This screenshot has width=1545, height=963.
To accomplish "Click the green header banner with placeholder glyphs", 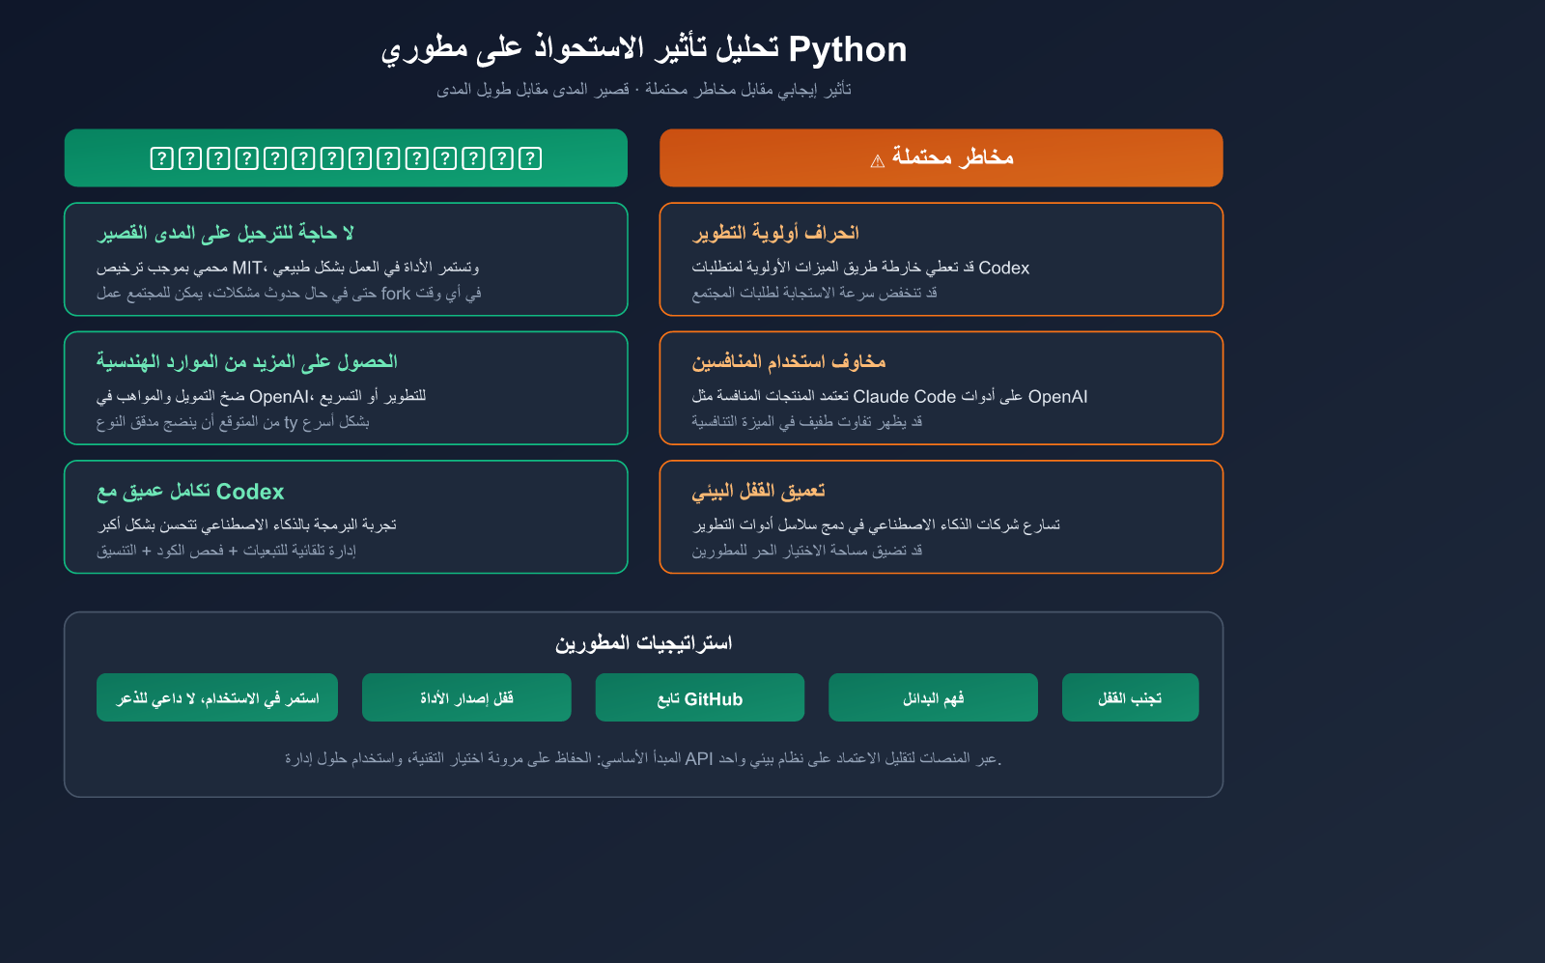I will click(346, 157).
